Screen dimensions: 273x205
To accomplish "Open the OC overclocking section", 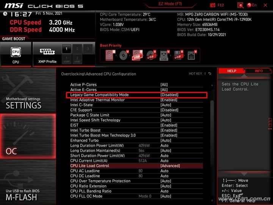I will [28, 136].
